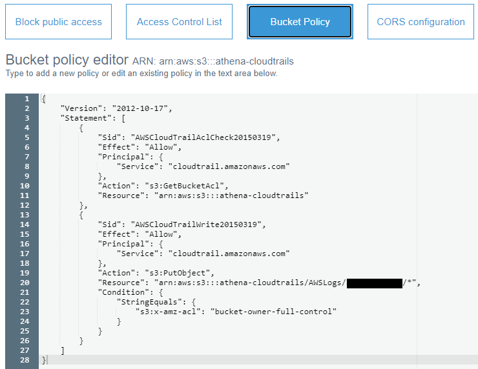Open the Block public access tab
This screenshot has width=478, height=369.
click(x=59, y=22)
